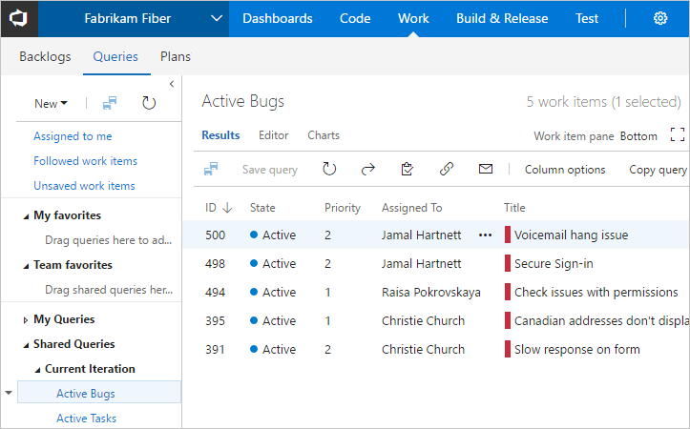
Task: Open context arrow beside Active Bugs
Action: 9,393
